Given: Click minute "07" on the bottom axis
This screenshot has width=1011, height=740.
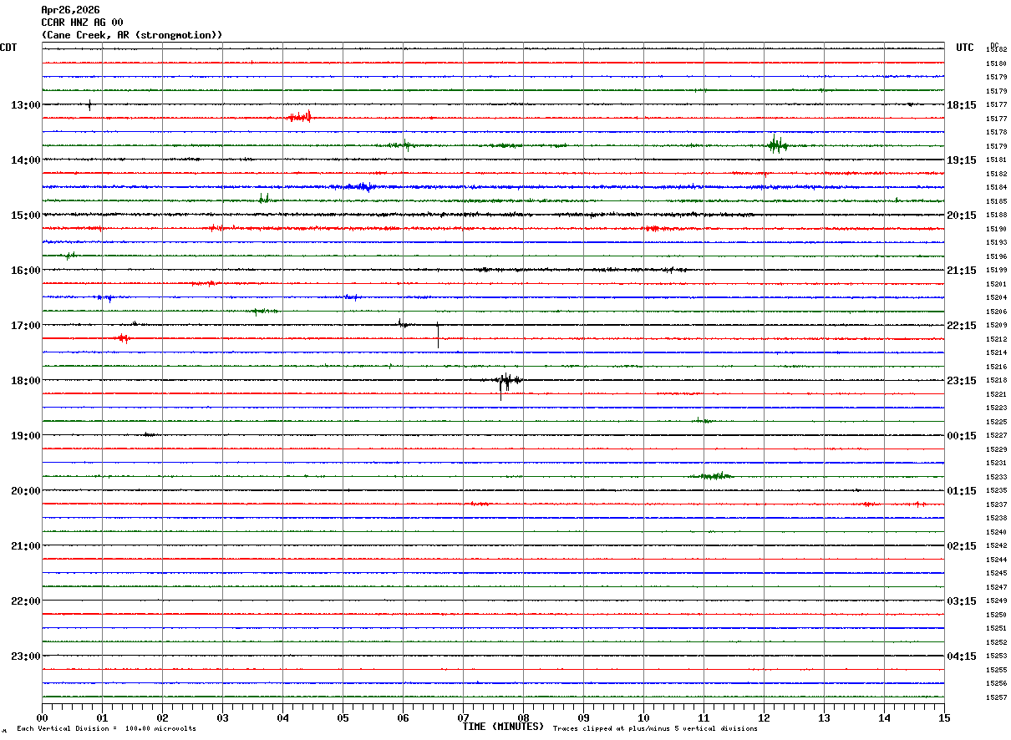Looking at the screenshot, I should [463, 718].
